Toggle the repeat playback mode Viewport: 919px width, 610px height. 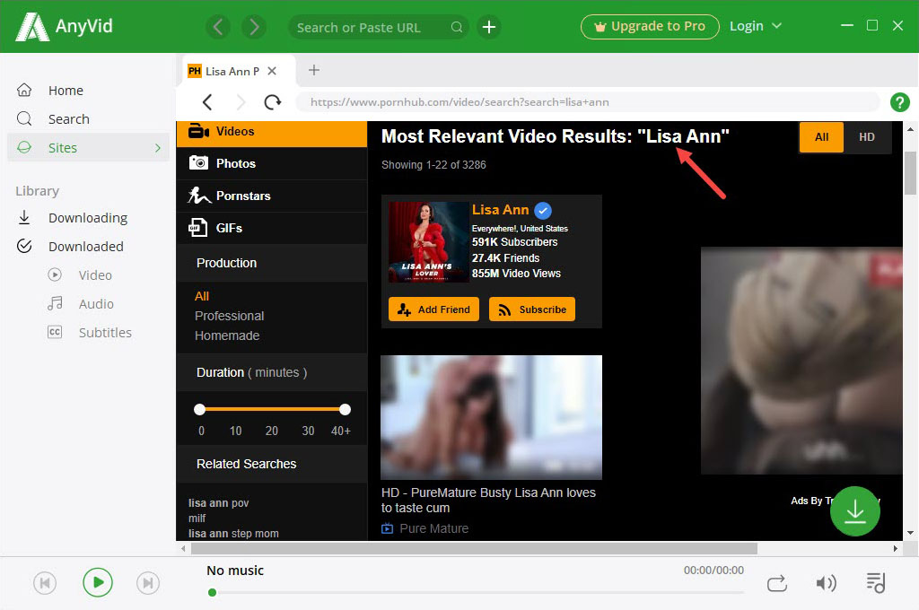point(776,584)
